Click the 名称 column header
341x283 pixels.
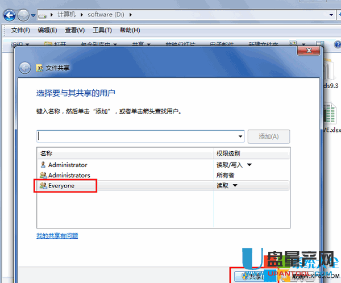coord(125,153)
